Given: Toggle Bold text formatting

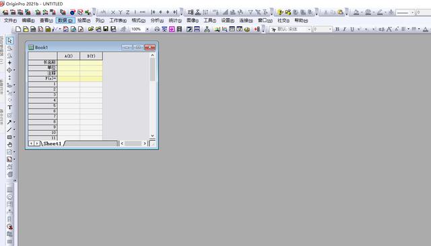Looking at the screenshot, I should coord(337,29).
